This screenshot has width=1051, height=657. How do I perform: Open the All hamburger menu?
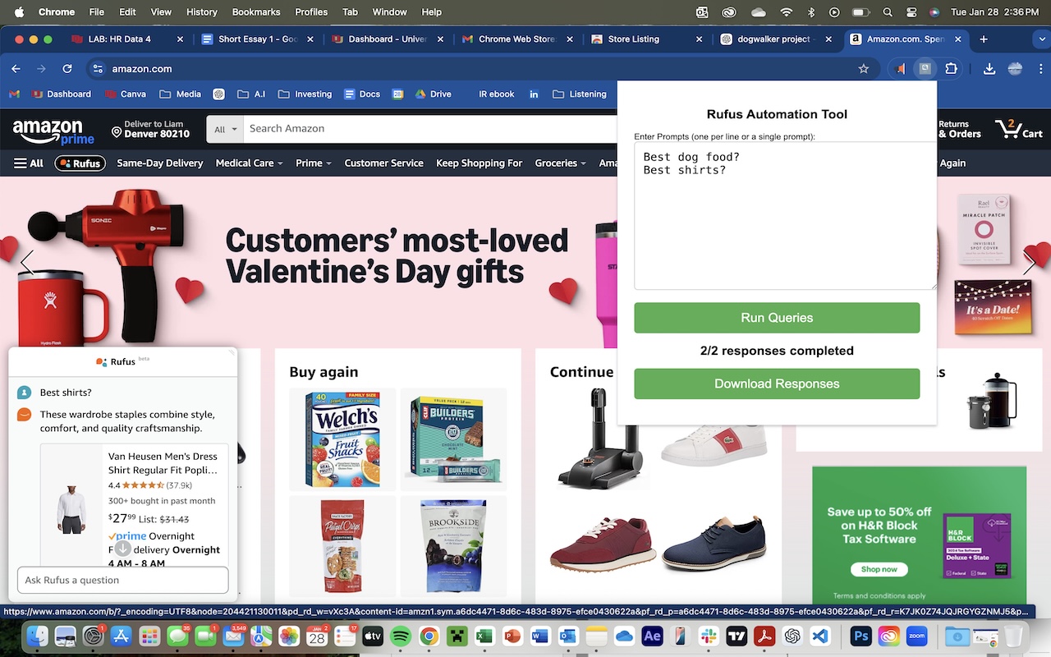pyautogui.click(x=29, y=163)
